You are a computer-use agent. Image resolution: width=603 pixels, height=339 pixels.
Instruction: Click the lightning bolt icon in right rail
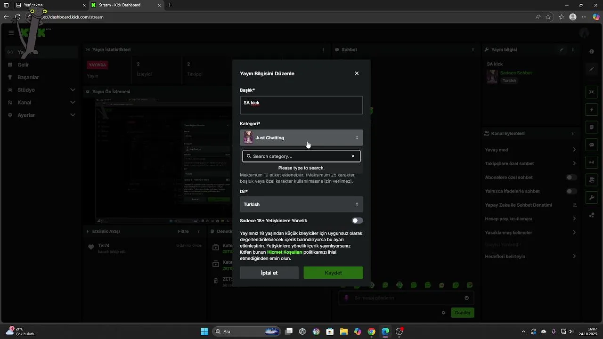pyautogui.click(x=592, y=110)
